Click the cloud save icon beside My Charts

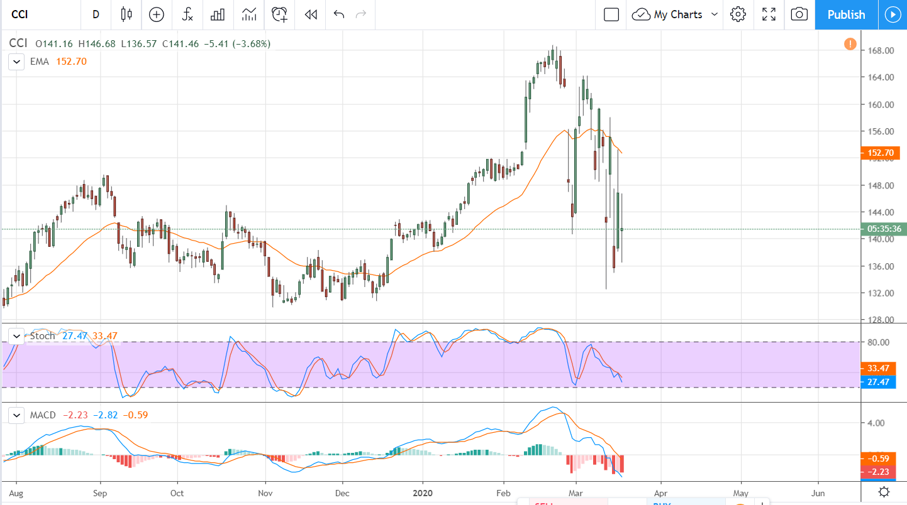[x=641, y=14]
